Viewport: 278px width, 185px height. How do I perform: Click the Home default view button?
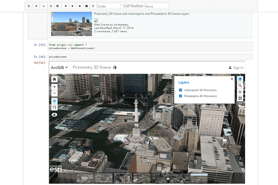55,79
